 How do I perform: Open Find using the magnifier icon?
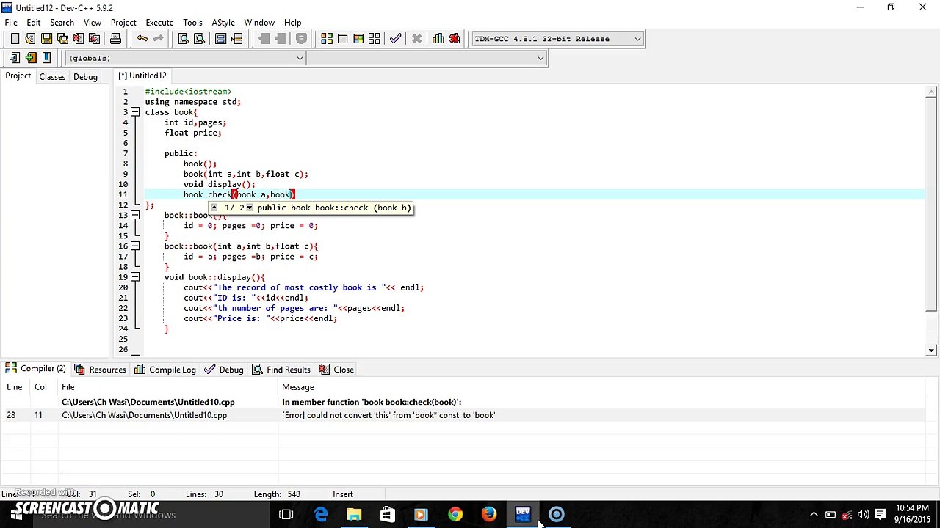pos(184,39)
